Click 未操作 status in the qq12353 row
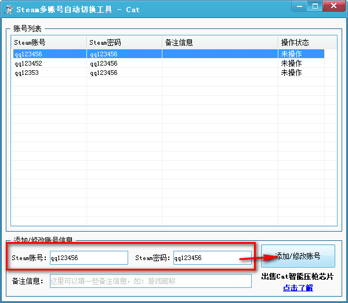 click(x=291, y=73)
